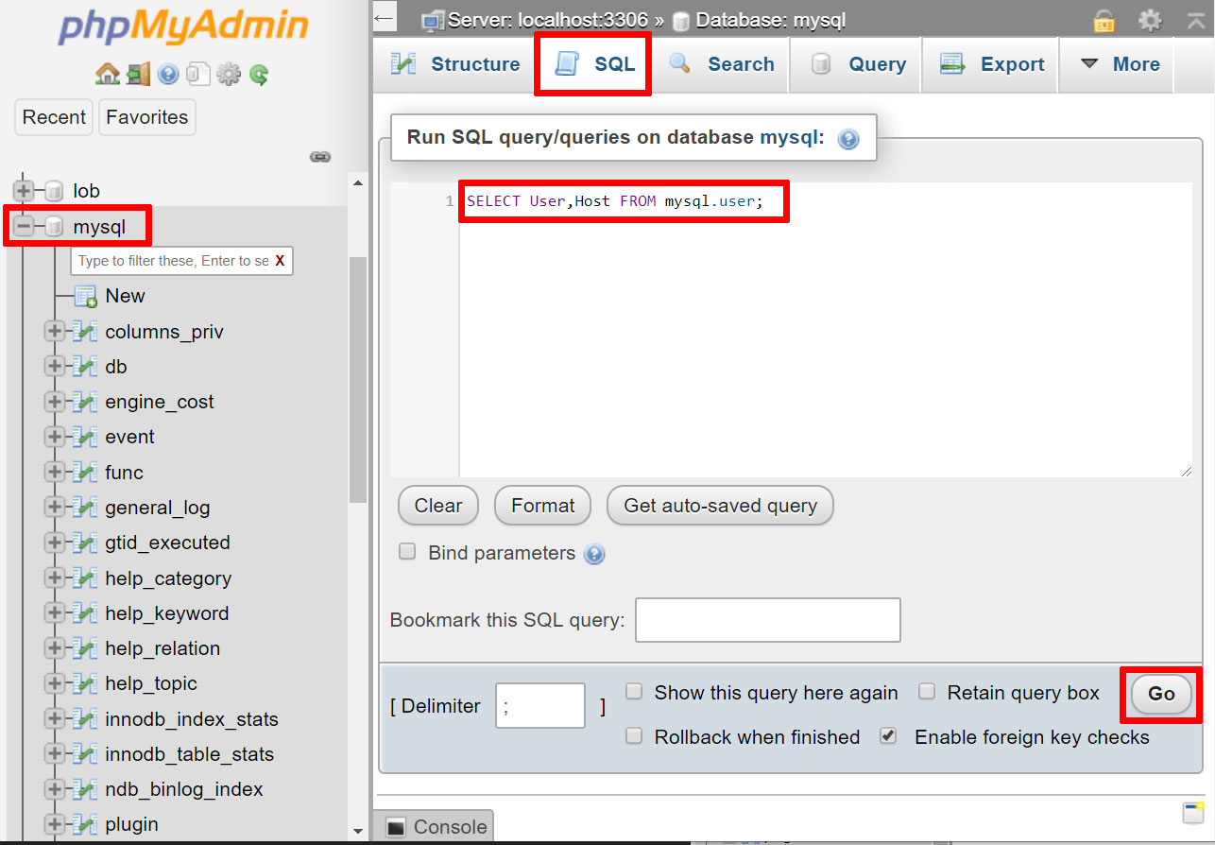Click table icon beside engine_cost
The height and width of the screenshot is (845, 1215).
pos(85,402)
